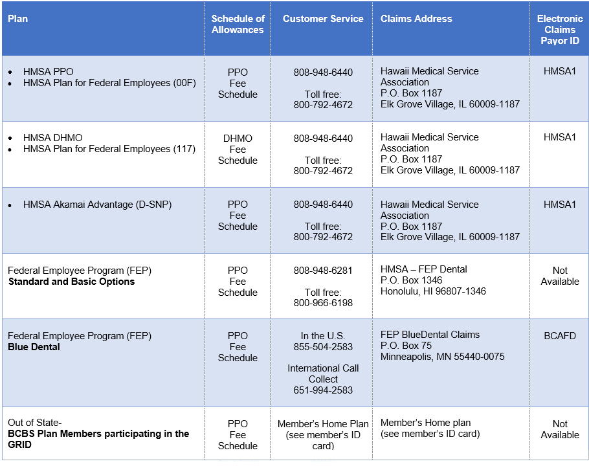The width and height of the screenshot is (589, 468).
Task: Click the Claims Address column header
Action: pos(416,19)
